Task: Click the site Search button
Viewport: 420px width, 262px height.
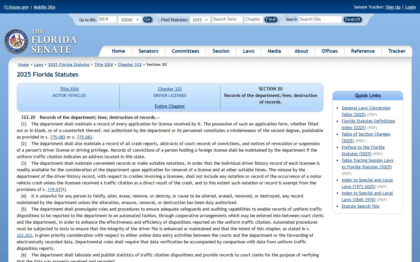Action: tap(352, 19)
